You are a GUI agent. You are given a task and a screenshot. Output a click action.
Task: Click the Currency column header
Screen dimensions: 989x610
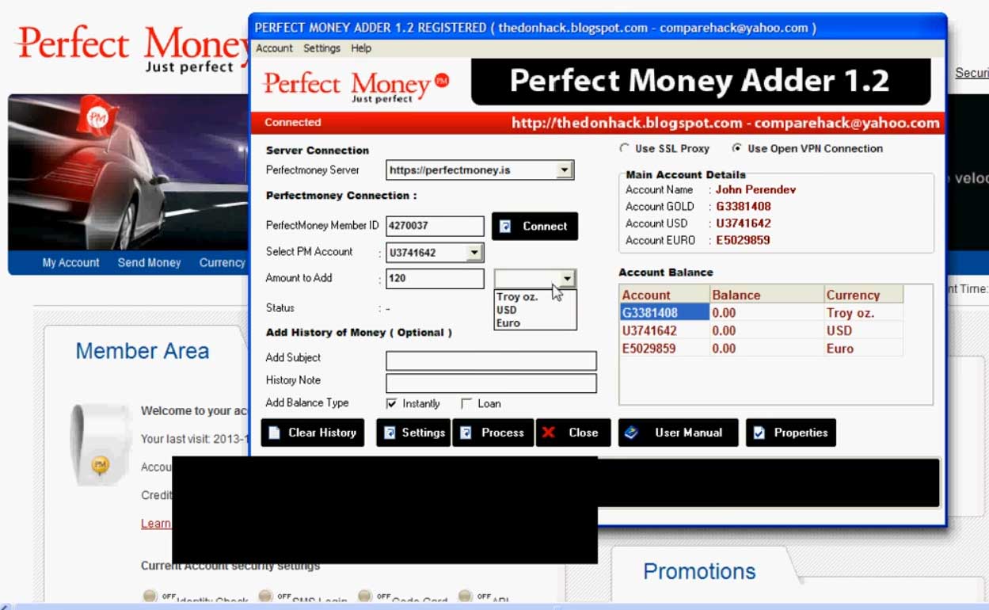tap(864, 295)
